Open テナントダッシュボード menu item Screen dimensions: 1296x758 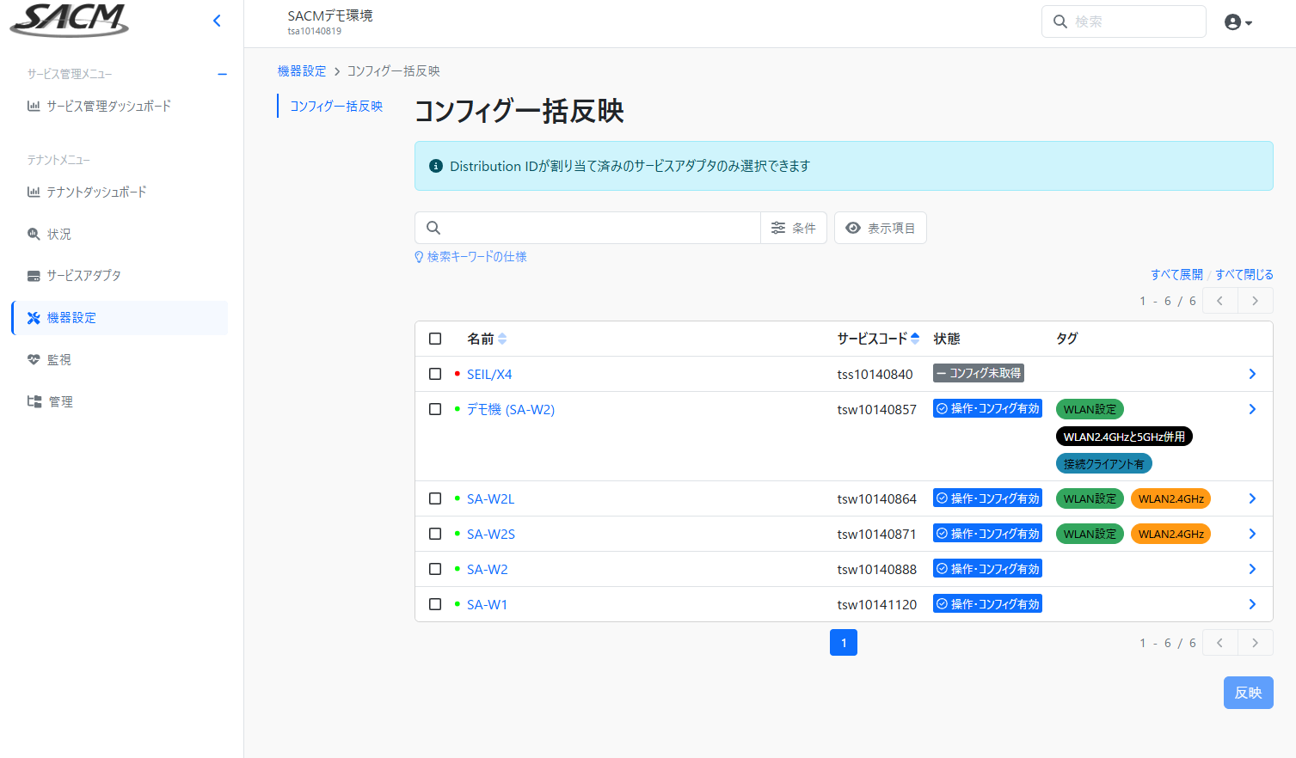pos(120,192)
